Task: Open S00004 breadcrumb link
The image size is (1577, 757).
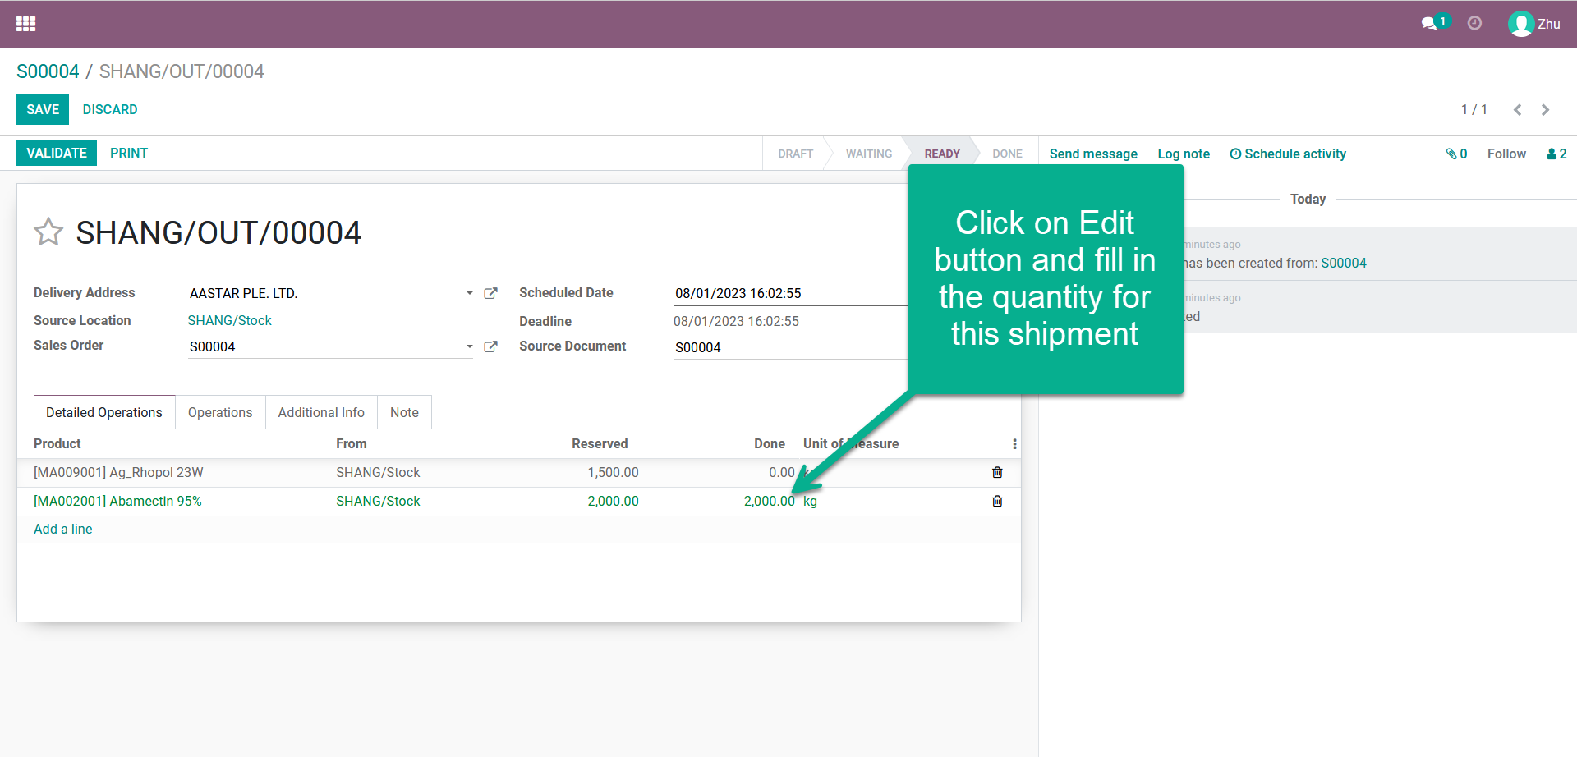Action: tap(48, 71)
